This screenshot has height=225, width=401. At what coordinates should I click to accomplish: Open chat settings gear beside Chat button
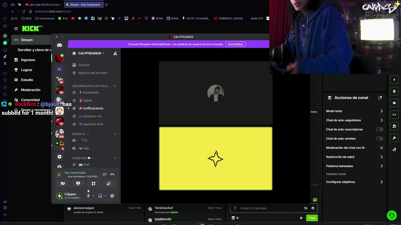pyautogui.click(x=301, y=218)
